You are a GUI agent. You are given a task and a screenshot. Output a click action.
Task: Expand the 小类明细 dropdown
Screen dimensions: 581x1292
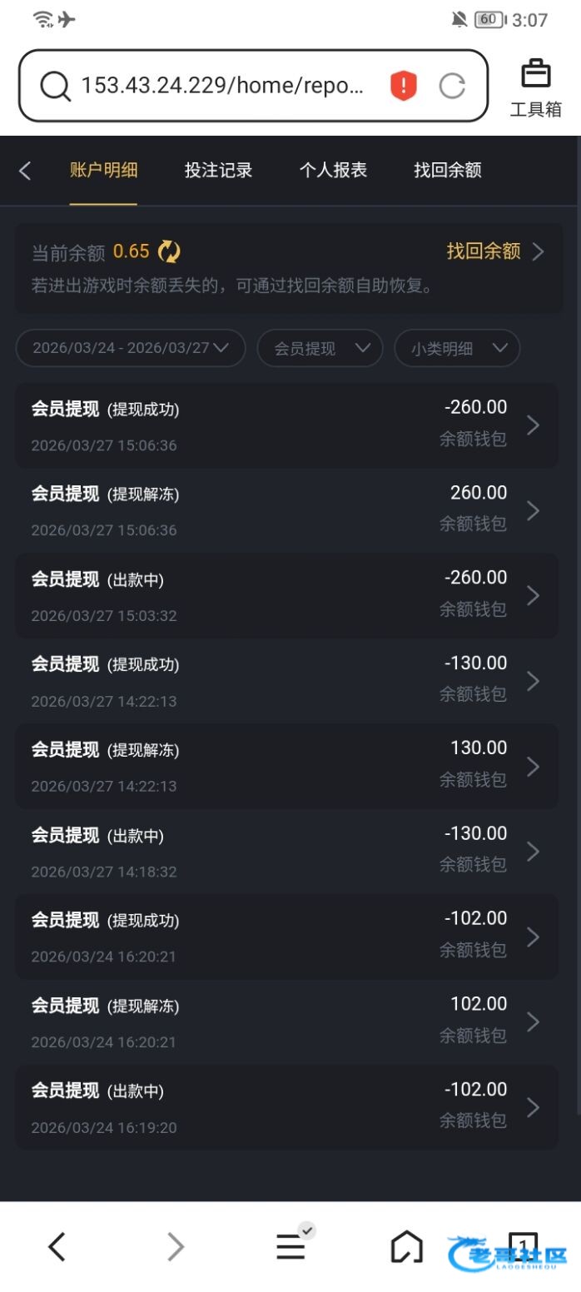point(457,349)
